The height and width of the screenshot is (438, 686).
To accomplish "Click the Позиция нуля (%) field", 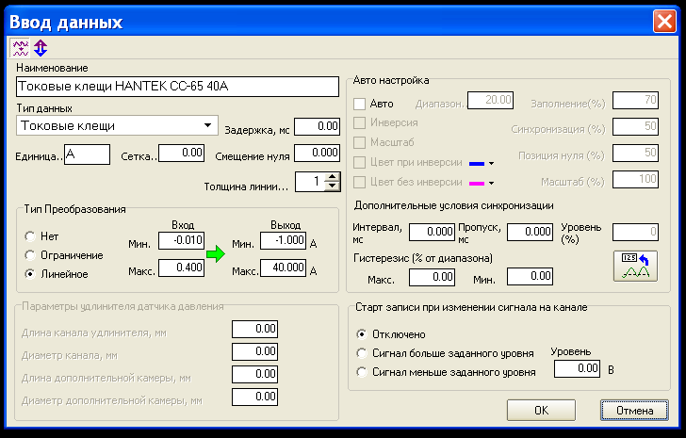I will (635, 153).
